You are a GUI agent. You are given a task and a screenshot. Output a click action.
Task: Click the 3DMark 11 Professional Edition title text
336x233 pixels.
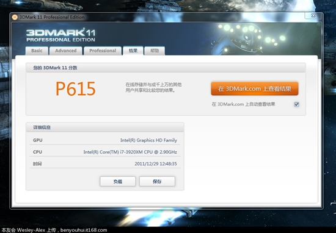point(52,17)
